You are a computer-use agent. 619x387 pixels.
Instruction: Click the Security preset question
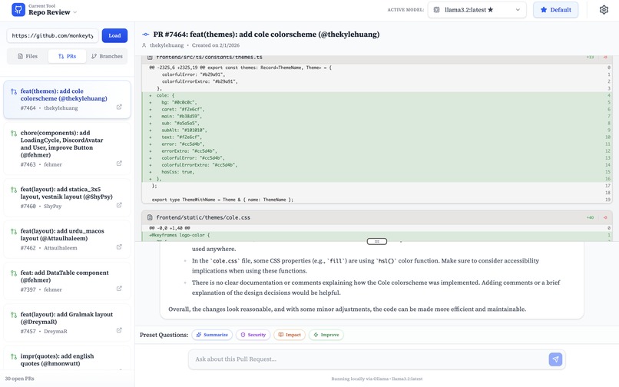pyautogui.click(x=253, y=335)
